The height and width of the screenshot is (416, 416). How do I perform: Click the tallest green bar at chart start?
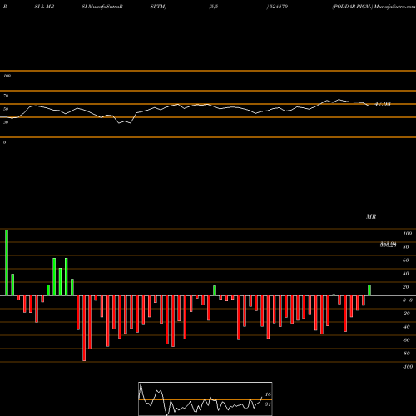tap(7, 262)
